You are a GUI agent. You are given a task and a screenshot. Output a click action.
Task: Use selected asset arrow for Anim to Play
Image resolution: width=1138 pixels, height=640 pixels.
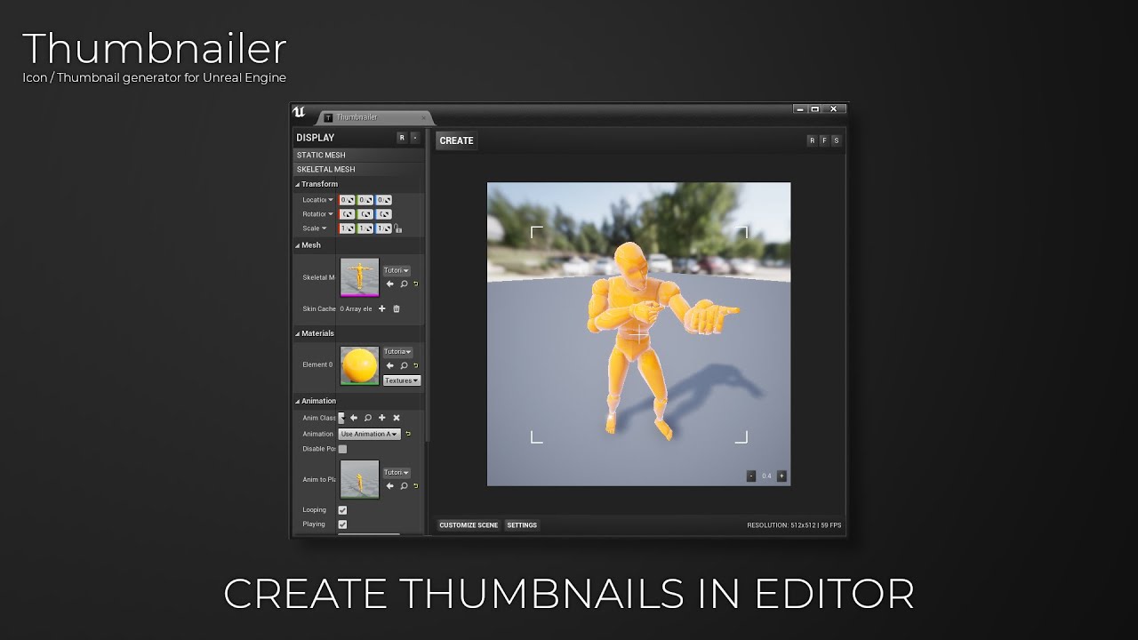(x=389, y=486)
